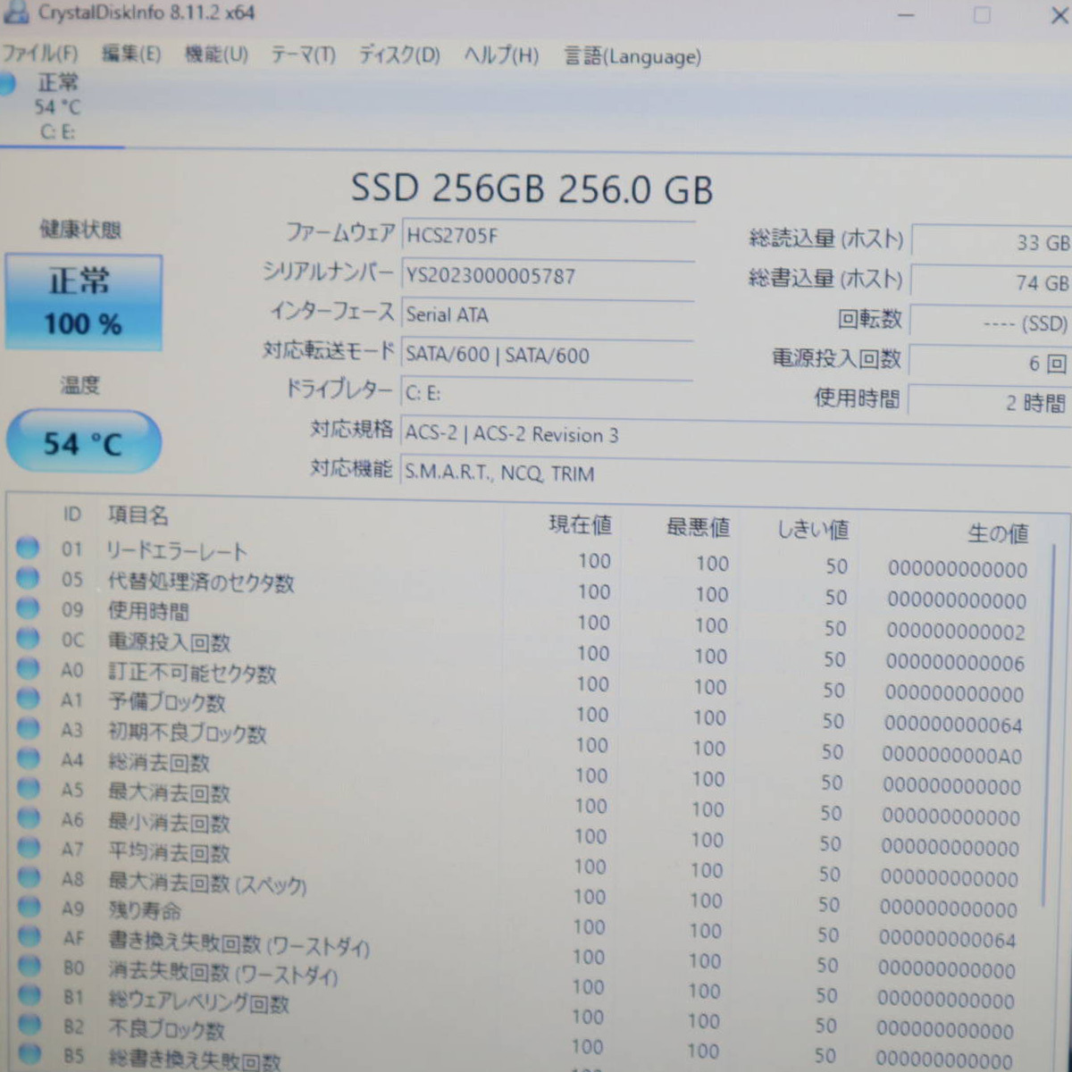1072x1072 pixels.
Task: Minimize the CrystalDiskInfo window
Action: [x=906, y=15]
